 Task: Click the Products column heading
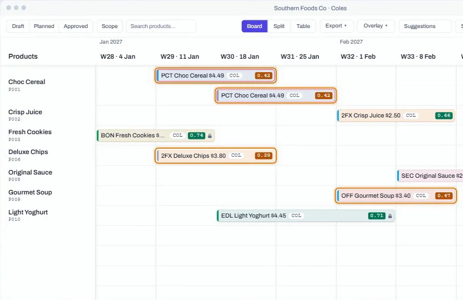(23, 57)
